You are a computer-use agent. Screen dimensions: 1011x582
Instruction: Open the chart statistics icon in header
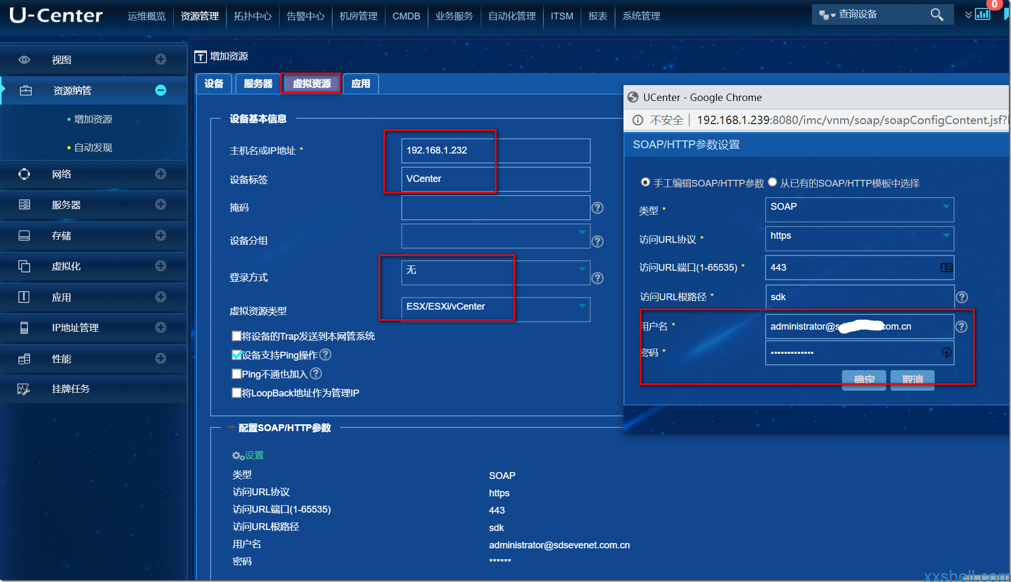[x=983, y=14]
